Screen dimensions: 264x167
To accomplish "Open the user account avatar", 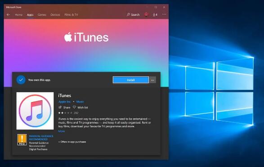I will (146, 15).
